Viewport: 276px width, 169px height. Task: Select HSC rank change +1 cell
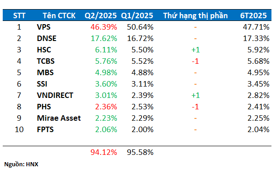pyautogui.click(x=196, y=50)
